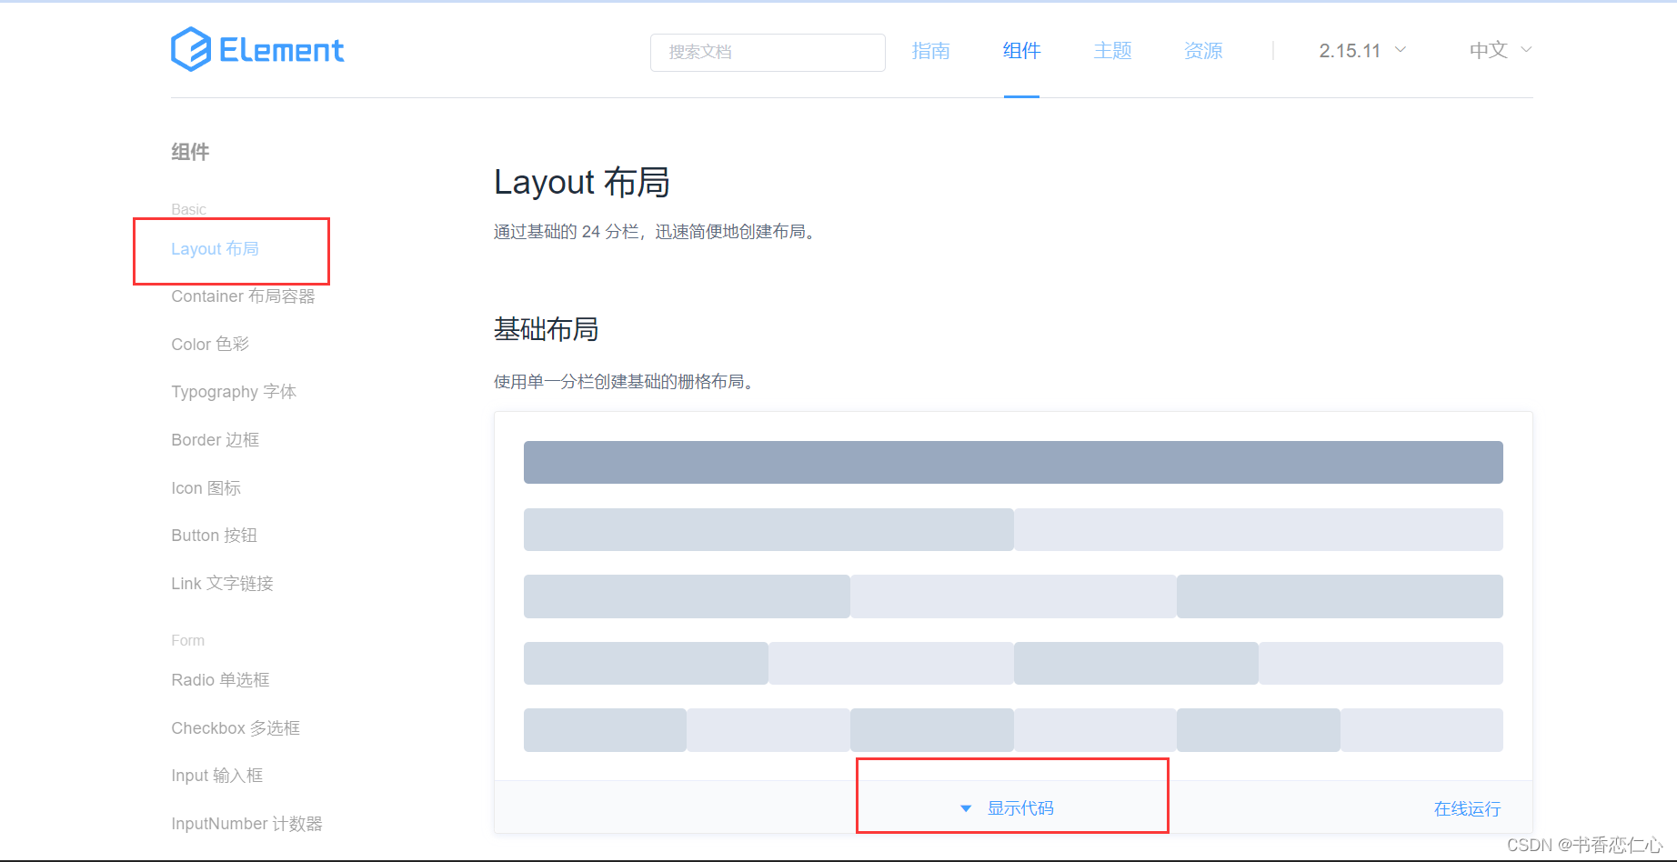Open InputNumber 计数器 page
1677x862 pixels.
point(247,824)
